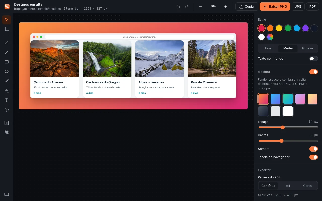This screenshot has height=201, width=322.
Task: Pick the purple style color
Action: point(305,28)
